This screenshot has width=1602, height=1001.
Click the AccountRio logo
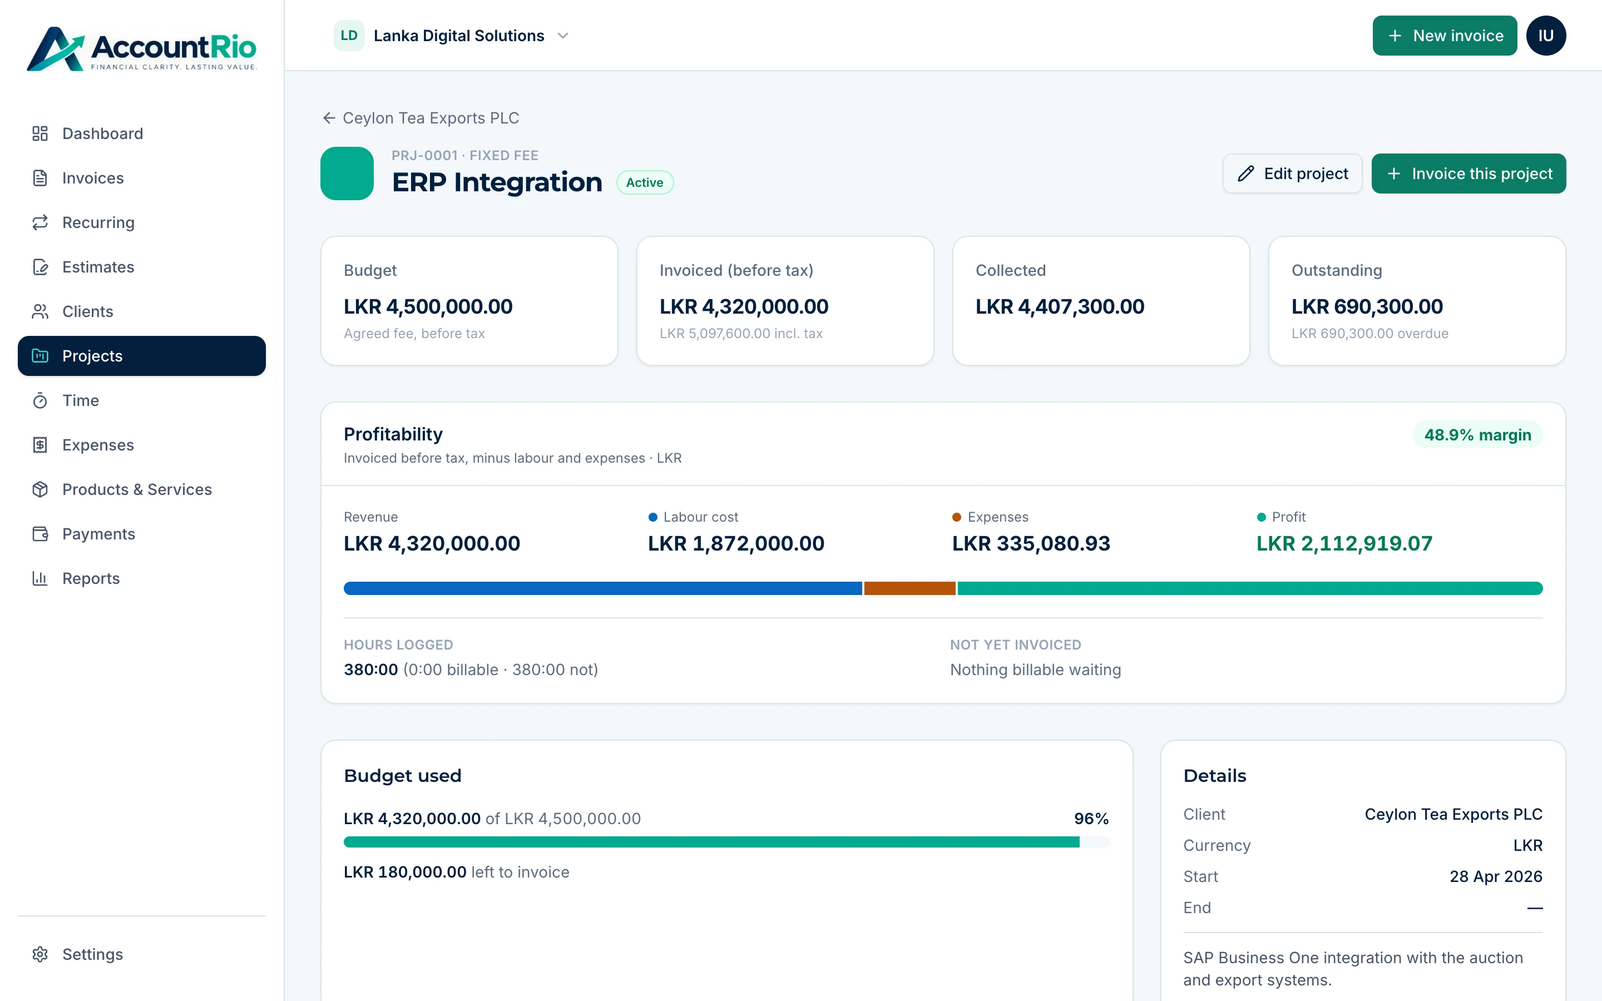[x=141, y=48]
